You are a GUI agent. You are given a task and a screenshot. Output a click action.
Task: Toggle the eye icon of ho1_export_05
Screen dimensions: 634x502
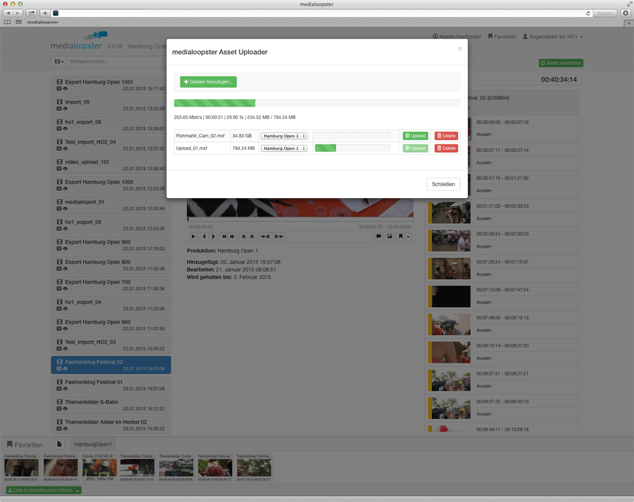(x=65, y=229)
